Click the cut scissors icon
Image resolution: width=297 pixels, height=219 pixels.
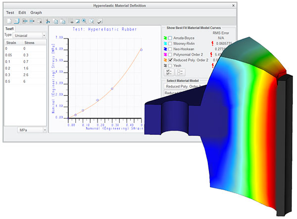pyautogui.click(x=48, y=21)
